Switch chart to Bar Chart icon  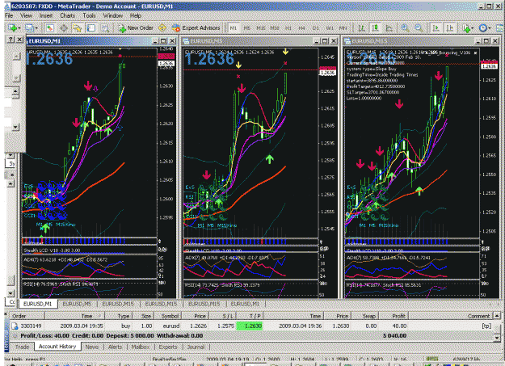click(362, 28)
